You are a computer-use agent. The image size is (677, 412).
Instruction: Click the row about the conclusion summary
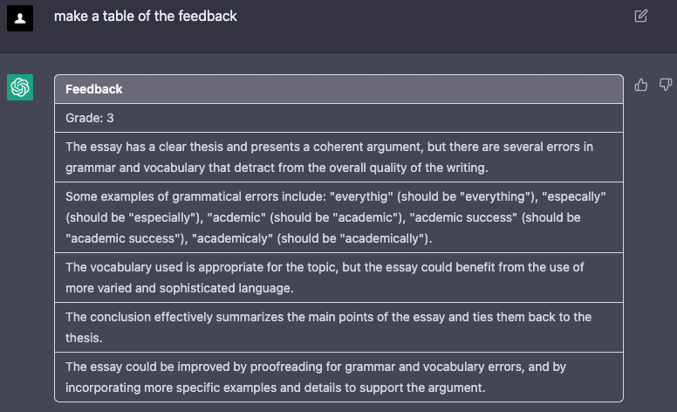[338, 327]
